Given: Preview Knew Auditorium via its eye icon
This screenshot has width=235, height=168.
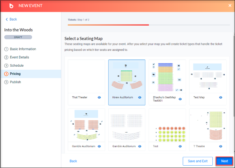Looking at the screenshot, I should [x=140, y=97].
